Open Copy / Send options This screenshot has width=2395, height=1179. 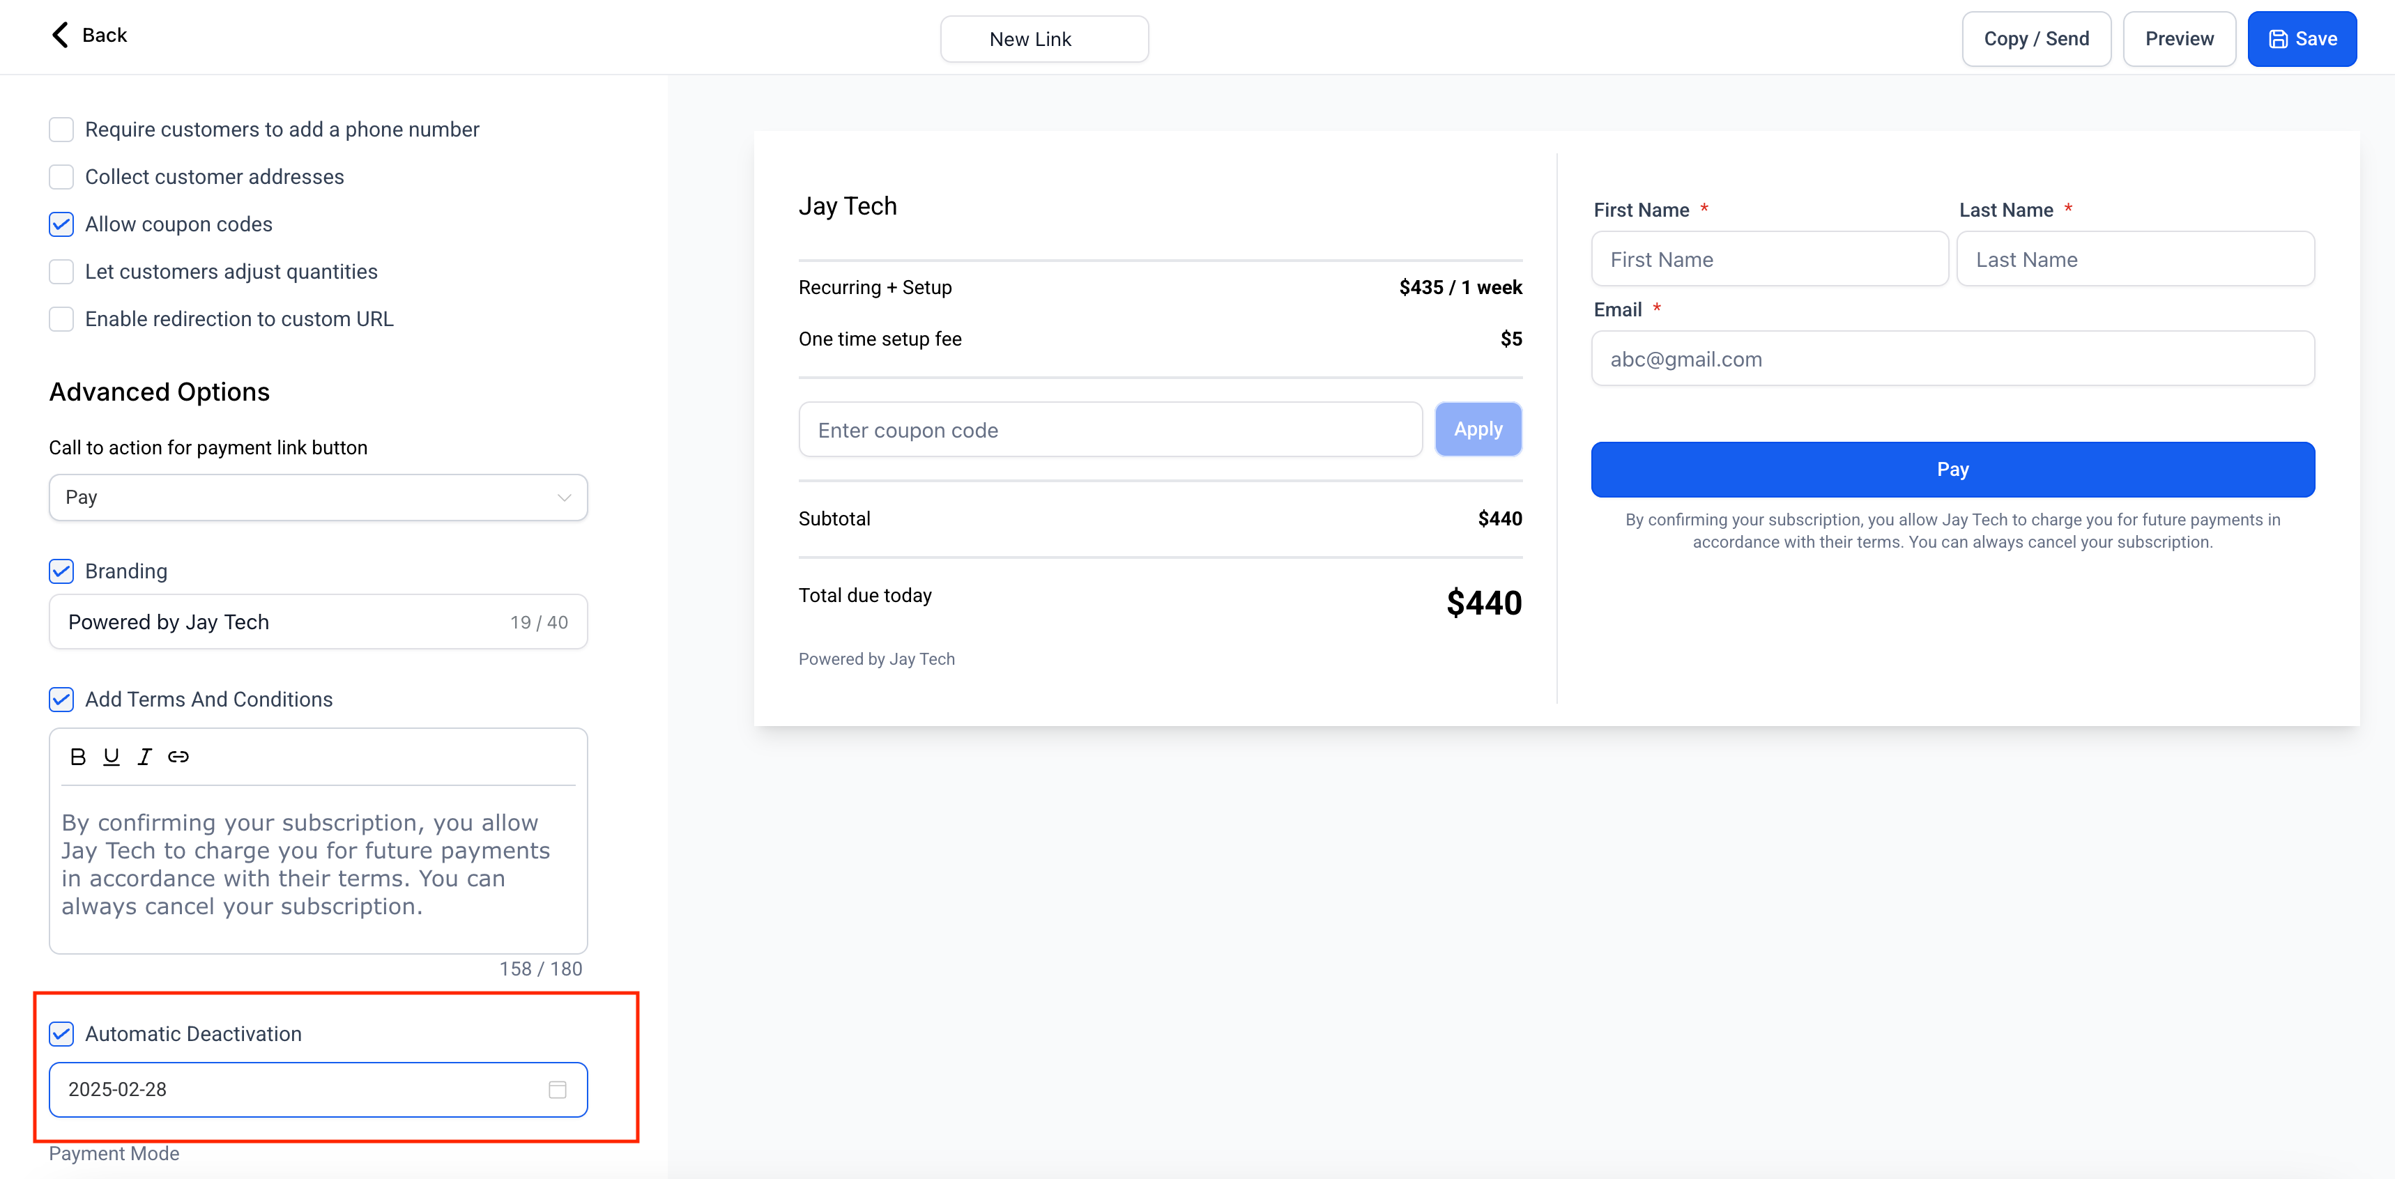[x=2035, y=39]
